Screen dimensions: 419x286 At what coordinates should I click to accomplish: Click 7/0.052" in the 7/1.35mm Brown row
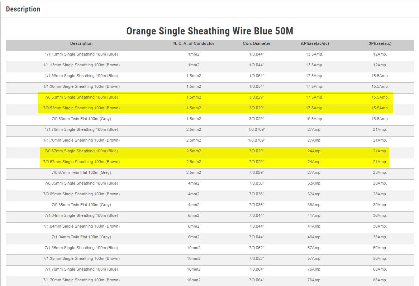[257, 258]
